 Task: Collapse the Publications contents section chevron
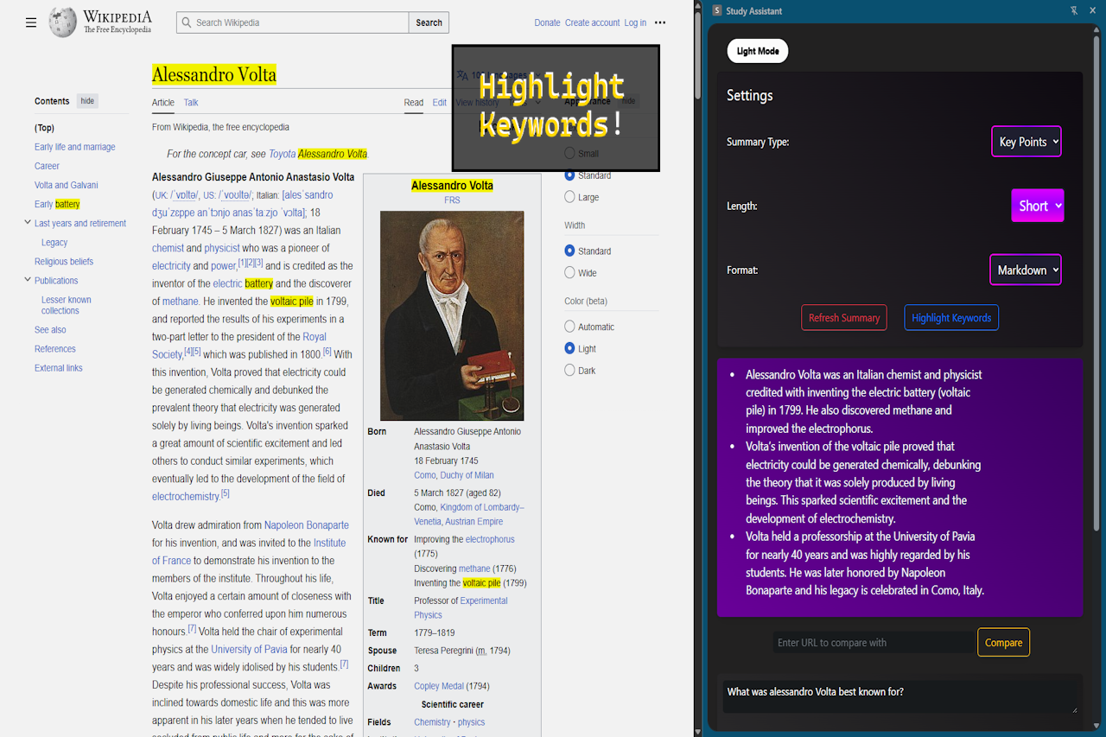(28, 280)
